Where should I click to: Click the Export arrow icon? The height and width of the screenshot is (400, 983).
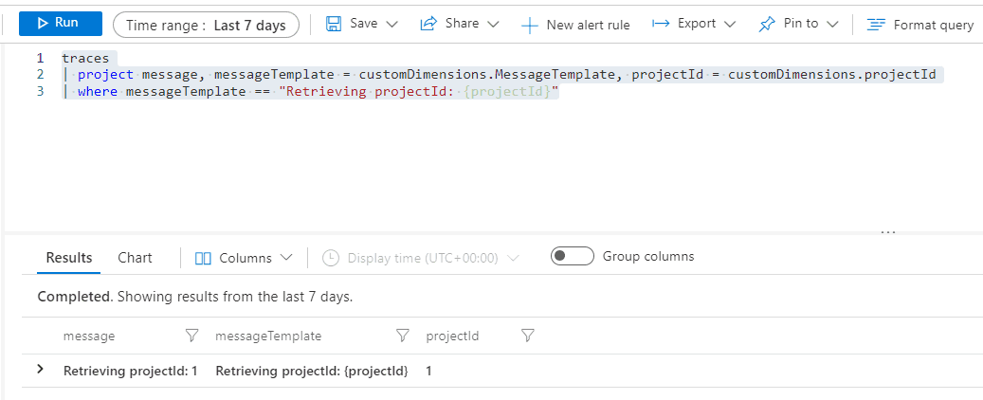coord(661,24)
